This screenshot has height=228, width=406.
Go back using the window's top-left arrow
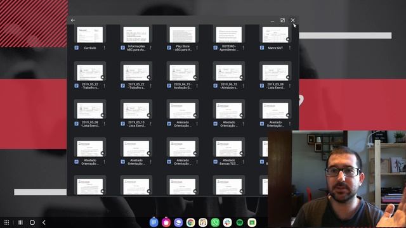click(x=73, y=20)
